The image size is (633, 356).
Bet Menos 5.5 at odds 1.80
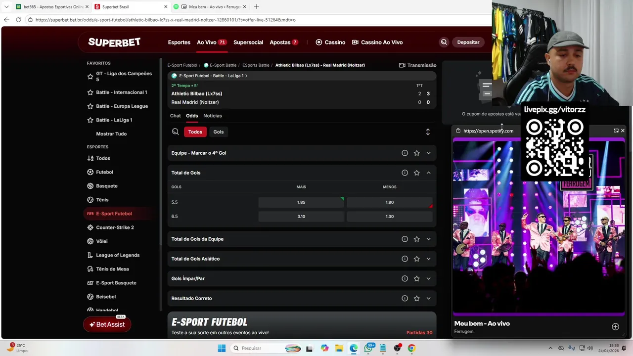(x=390, y=202)
